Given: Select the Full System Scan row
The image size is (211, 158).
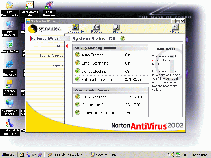Looking at the screenshot, I should tap(111, 80).
